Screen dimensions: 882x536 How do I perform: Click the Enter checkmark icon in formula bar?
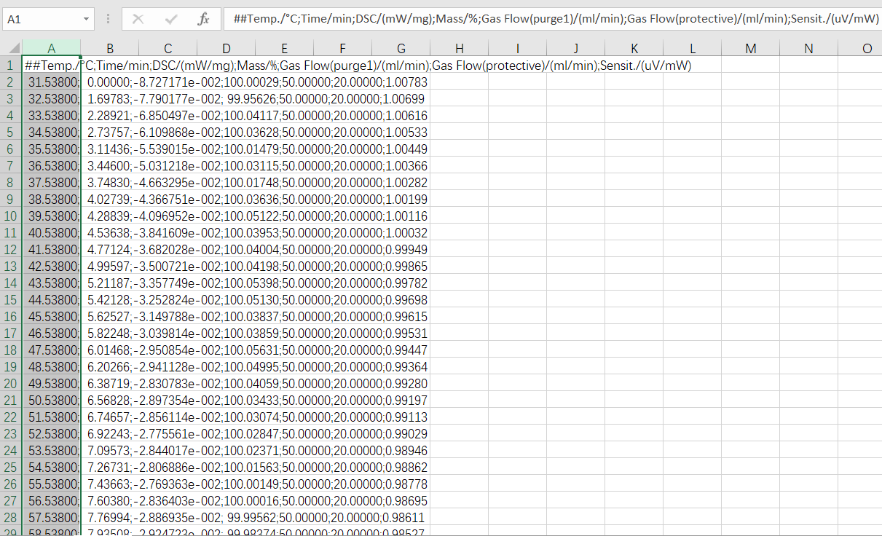(x=171, y=20)
